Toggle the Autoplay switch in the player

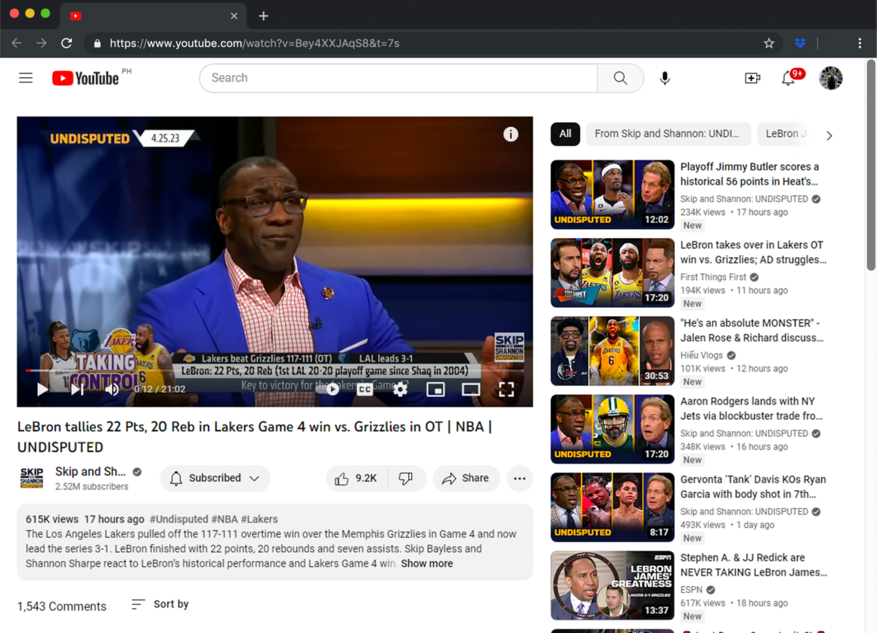(332, 389)
